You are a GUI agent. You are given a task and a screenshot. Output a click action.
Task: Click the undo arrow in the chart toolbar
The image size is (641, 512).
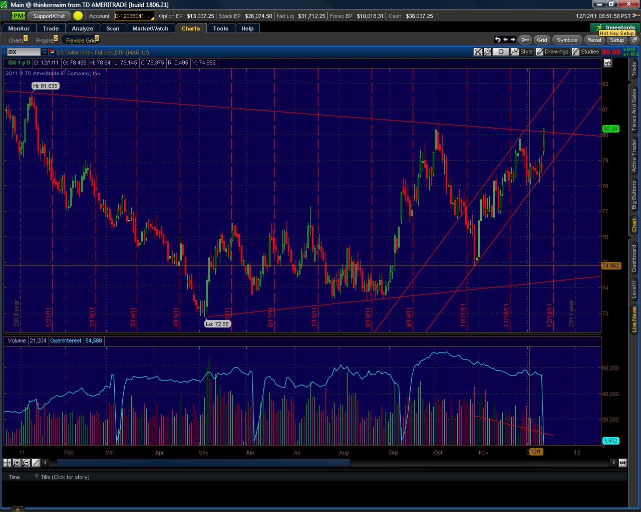(497, 39)
